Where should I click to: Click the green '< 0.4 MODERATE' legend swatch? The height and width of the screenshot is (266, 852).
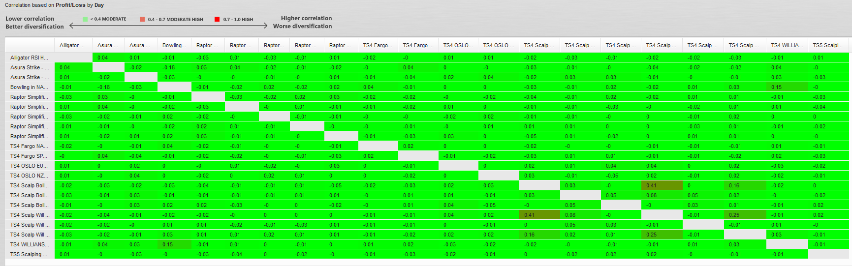point(85,19)
